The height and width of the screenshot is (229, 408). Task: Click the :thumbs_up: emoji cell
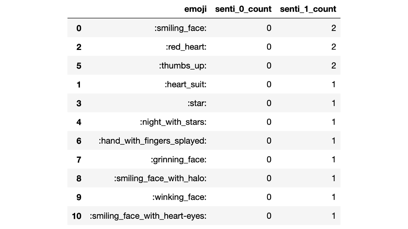pyautogui.click(x=182, y=66)
